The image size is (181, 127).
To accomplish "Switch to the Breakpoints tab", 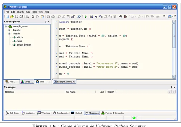I will pyautogui.click(x=61, y=113).
